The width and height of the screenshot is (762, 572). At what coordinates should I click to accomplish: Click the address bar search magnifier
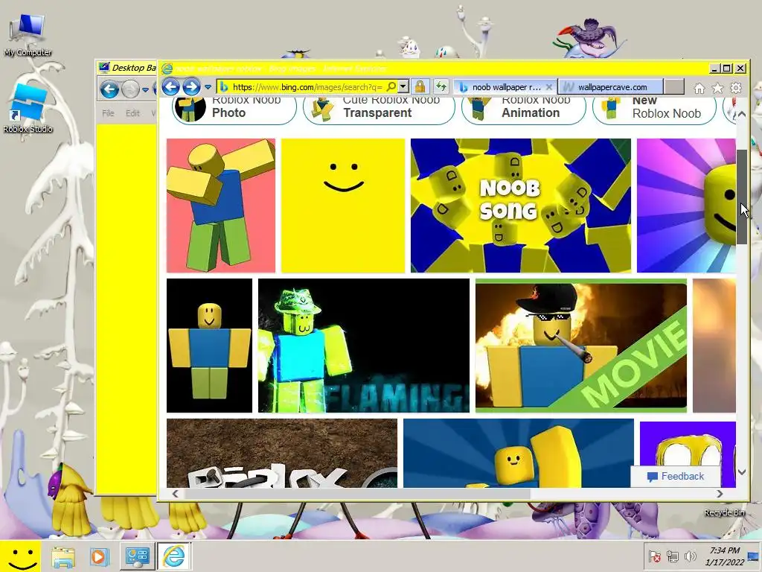(x=391, y=87)
